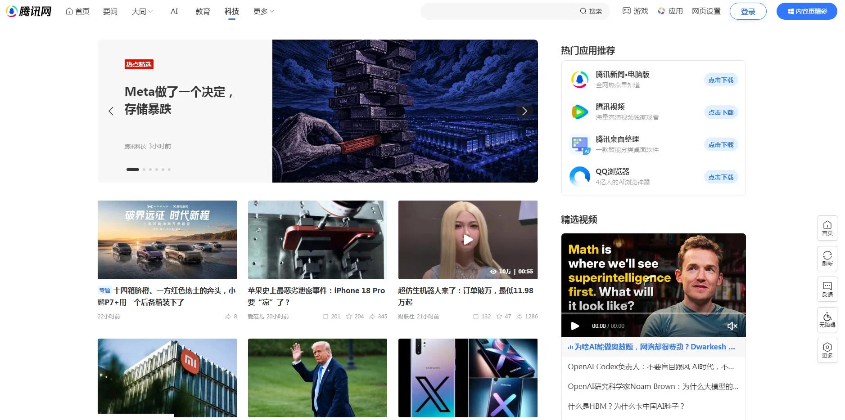
Task: Click star icon on 超仿生机器人 article
Action: click(499, 317)
